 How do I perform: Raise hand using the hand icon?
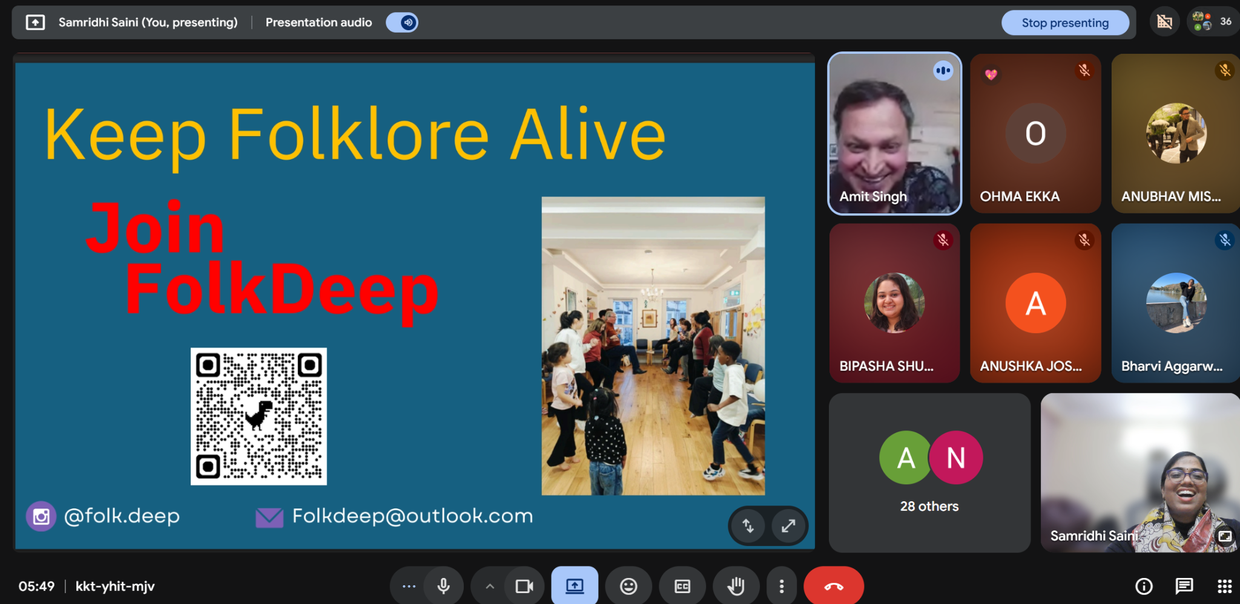pyautogui.click(x=736, y=586)
